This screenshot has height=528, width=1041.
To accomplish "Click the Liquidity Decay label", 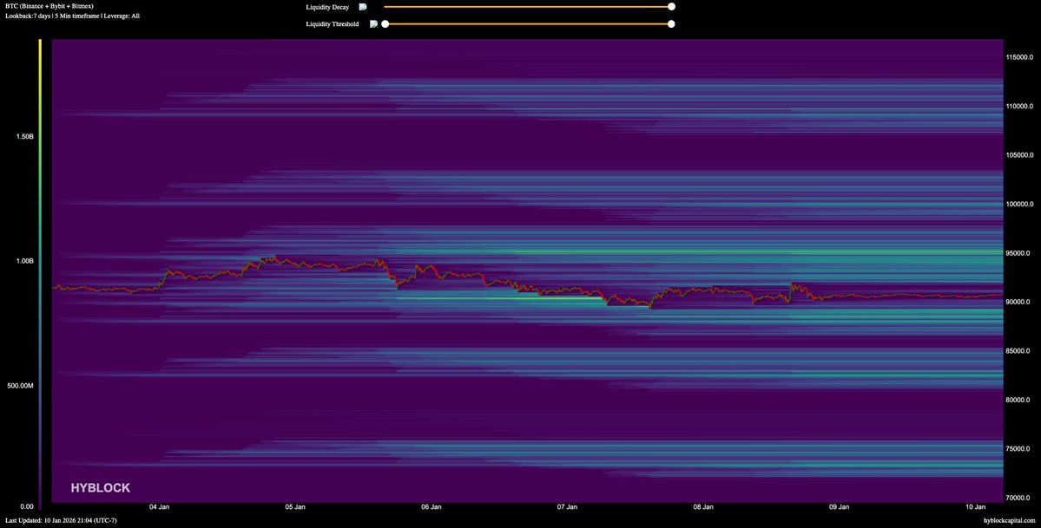I will coord(327,7).
